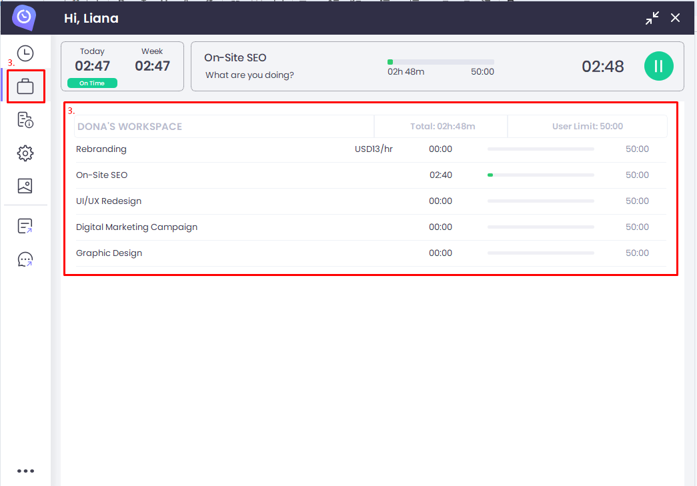Screen dimensions: 697x486
Task: Click the large 02:48 timer display
Action: (603, 66)
